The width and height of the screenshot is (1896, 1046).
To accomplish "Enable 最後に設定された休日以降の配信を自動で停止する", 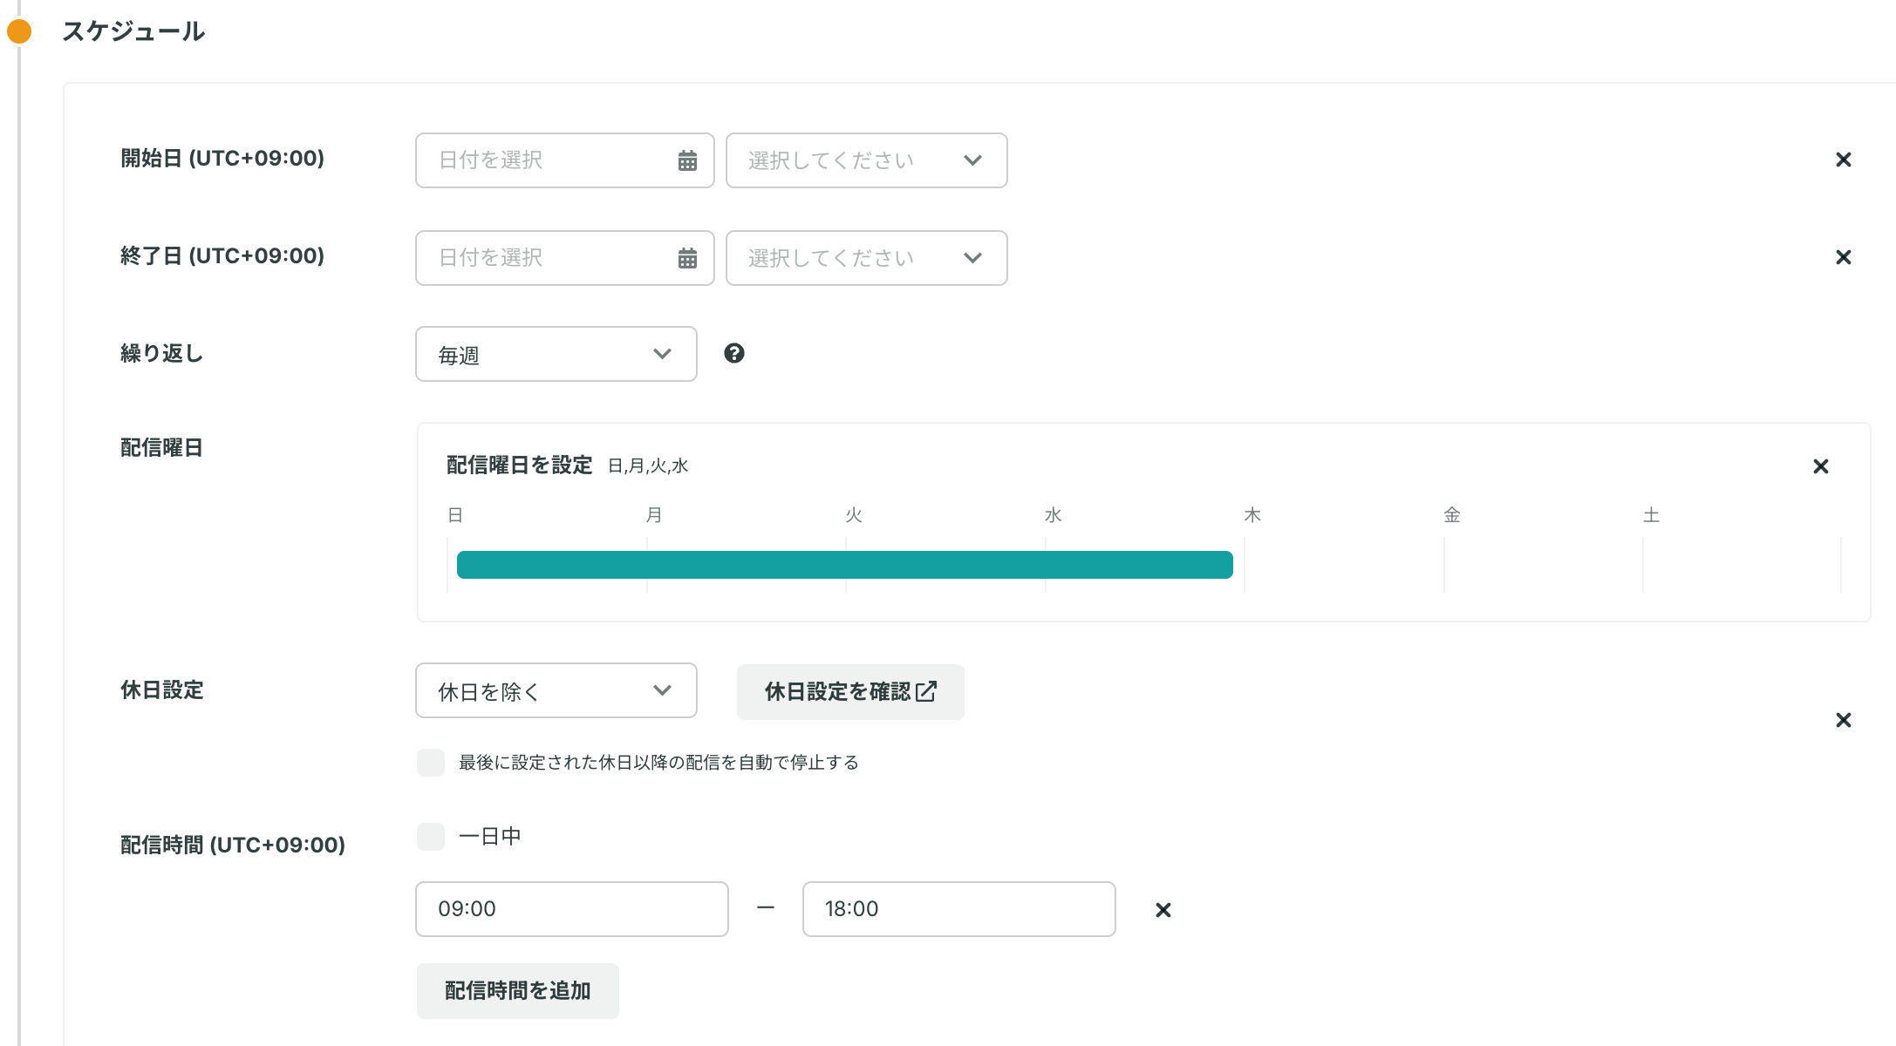I will [x=431, y=762].
